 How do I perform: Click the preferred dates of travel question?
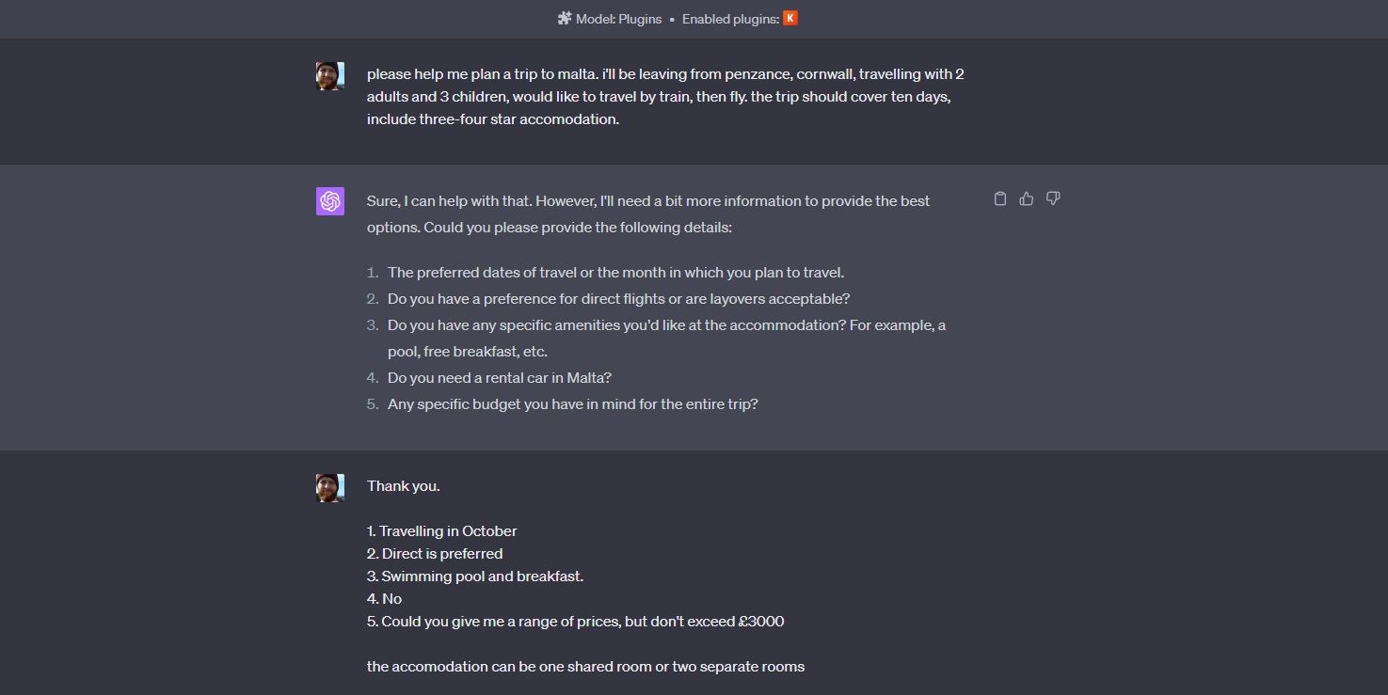click(x=615, y=273)
